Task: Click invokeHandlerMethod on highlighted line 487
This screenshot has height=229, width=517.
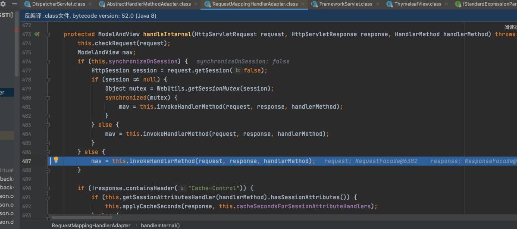Action: coord(162,161)
